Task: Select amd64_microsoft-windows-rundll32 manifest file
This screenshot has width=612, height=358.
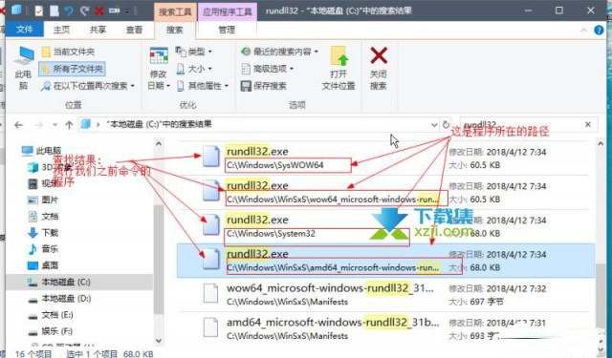Action: 385,329
